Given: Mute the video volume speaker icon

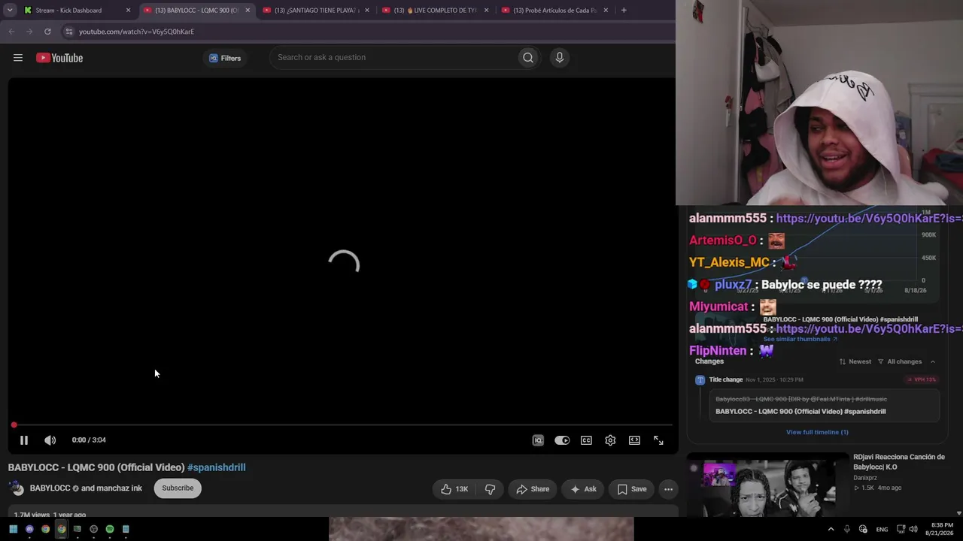Looking at the screenshot, I should point(50,440).
